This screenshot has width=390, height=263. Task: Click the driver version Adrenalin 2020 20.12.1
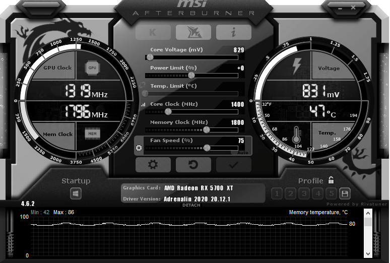197,199
